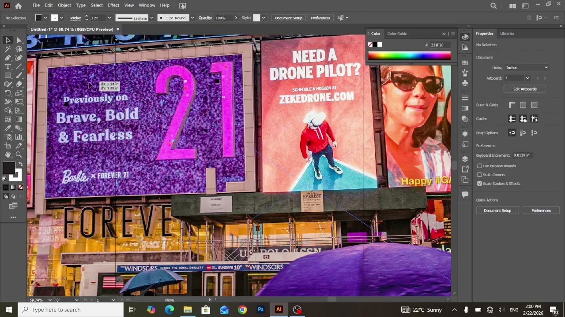Viewport: 565px width, 317px height.
Task: Open the Appearance panel icon in dock
Action: point(465,133)
